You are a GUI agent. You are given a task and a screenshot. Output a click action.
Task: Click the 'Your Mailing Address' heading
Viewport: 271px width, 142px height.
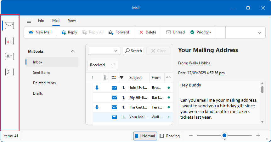pyautogui.click(x=208, y=50)
